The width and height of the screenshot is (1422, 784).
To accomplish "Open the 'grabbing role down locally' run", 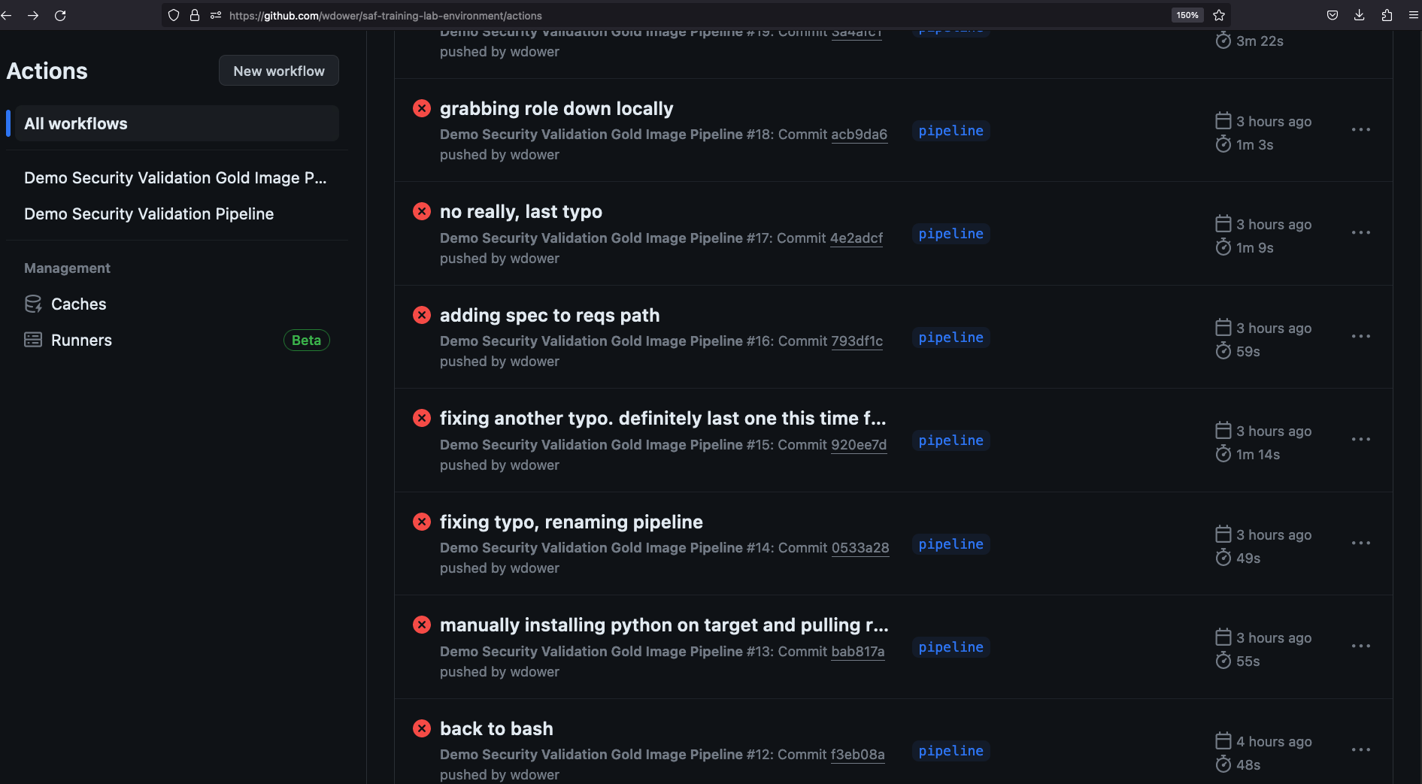I will (556, 108).
